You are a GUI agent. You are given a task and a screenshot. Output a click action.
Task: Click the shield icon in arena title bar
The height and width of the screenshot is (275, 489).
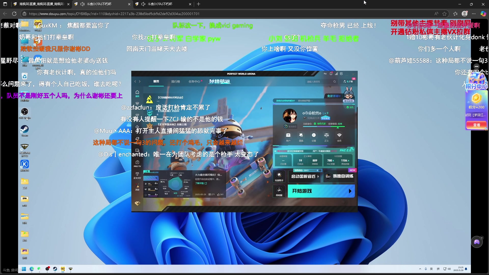341,74
